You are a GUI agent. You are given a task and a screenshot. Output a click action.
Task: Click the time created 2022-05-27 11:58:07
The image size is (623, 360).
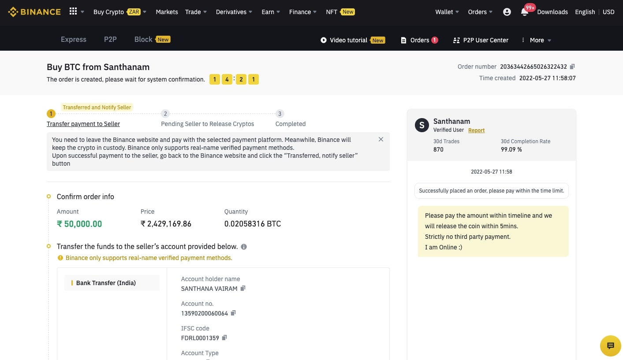point(547,78)
